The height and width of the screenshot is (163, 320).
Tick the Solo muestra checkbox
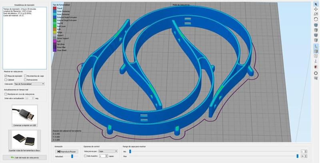(x=85, y=156)
